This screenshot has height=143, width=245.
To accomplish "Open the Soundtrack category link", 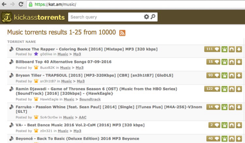I will pos(90,99).
